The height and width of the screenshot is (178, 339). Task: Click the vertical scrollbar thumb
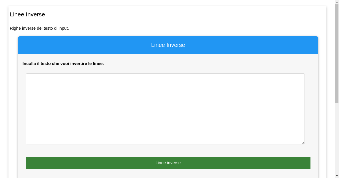pos(337,54)
